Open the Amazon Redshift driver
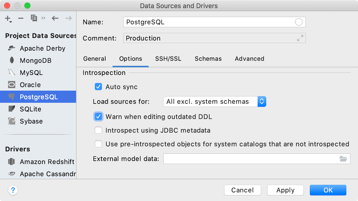Image resolution: width=358 pixels, height=201 pixels. 47,162
